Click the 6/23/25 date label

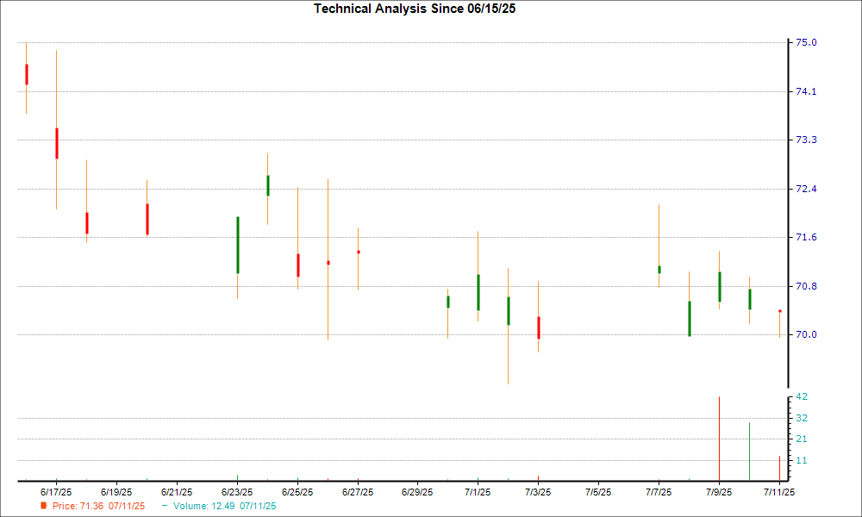(237, 492)
